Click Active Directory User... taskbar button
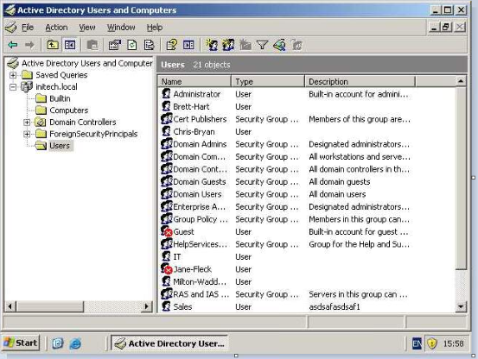 click(169, 343)
